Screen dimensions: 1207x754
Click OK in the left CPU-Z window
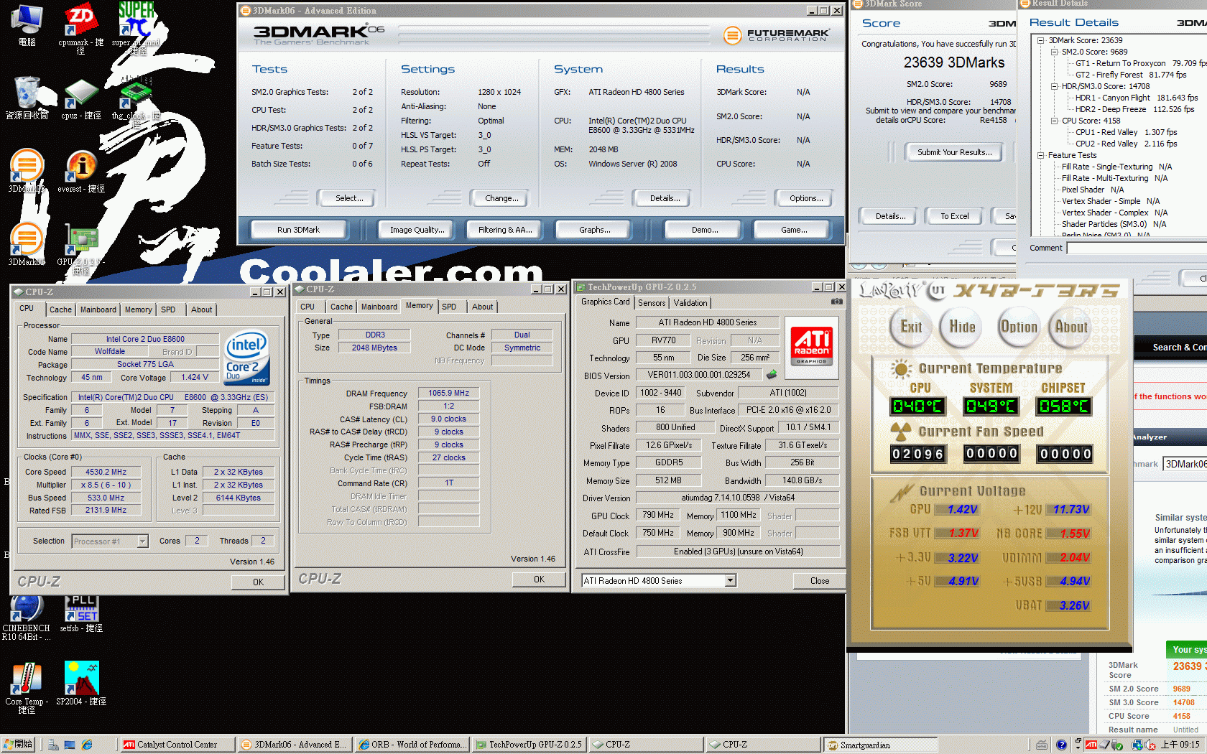(x=258, y=582)
